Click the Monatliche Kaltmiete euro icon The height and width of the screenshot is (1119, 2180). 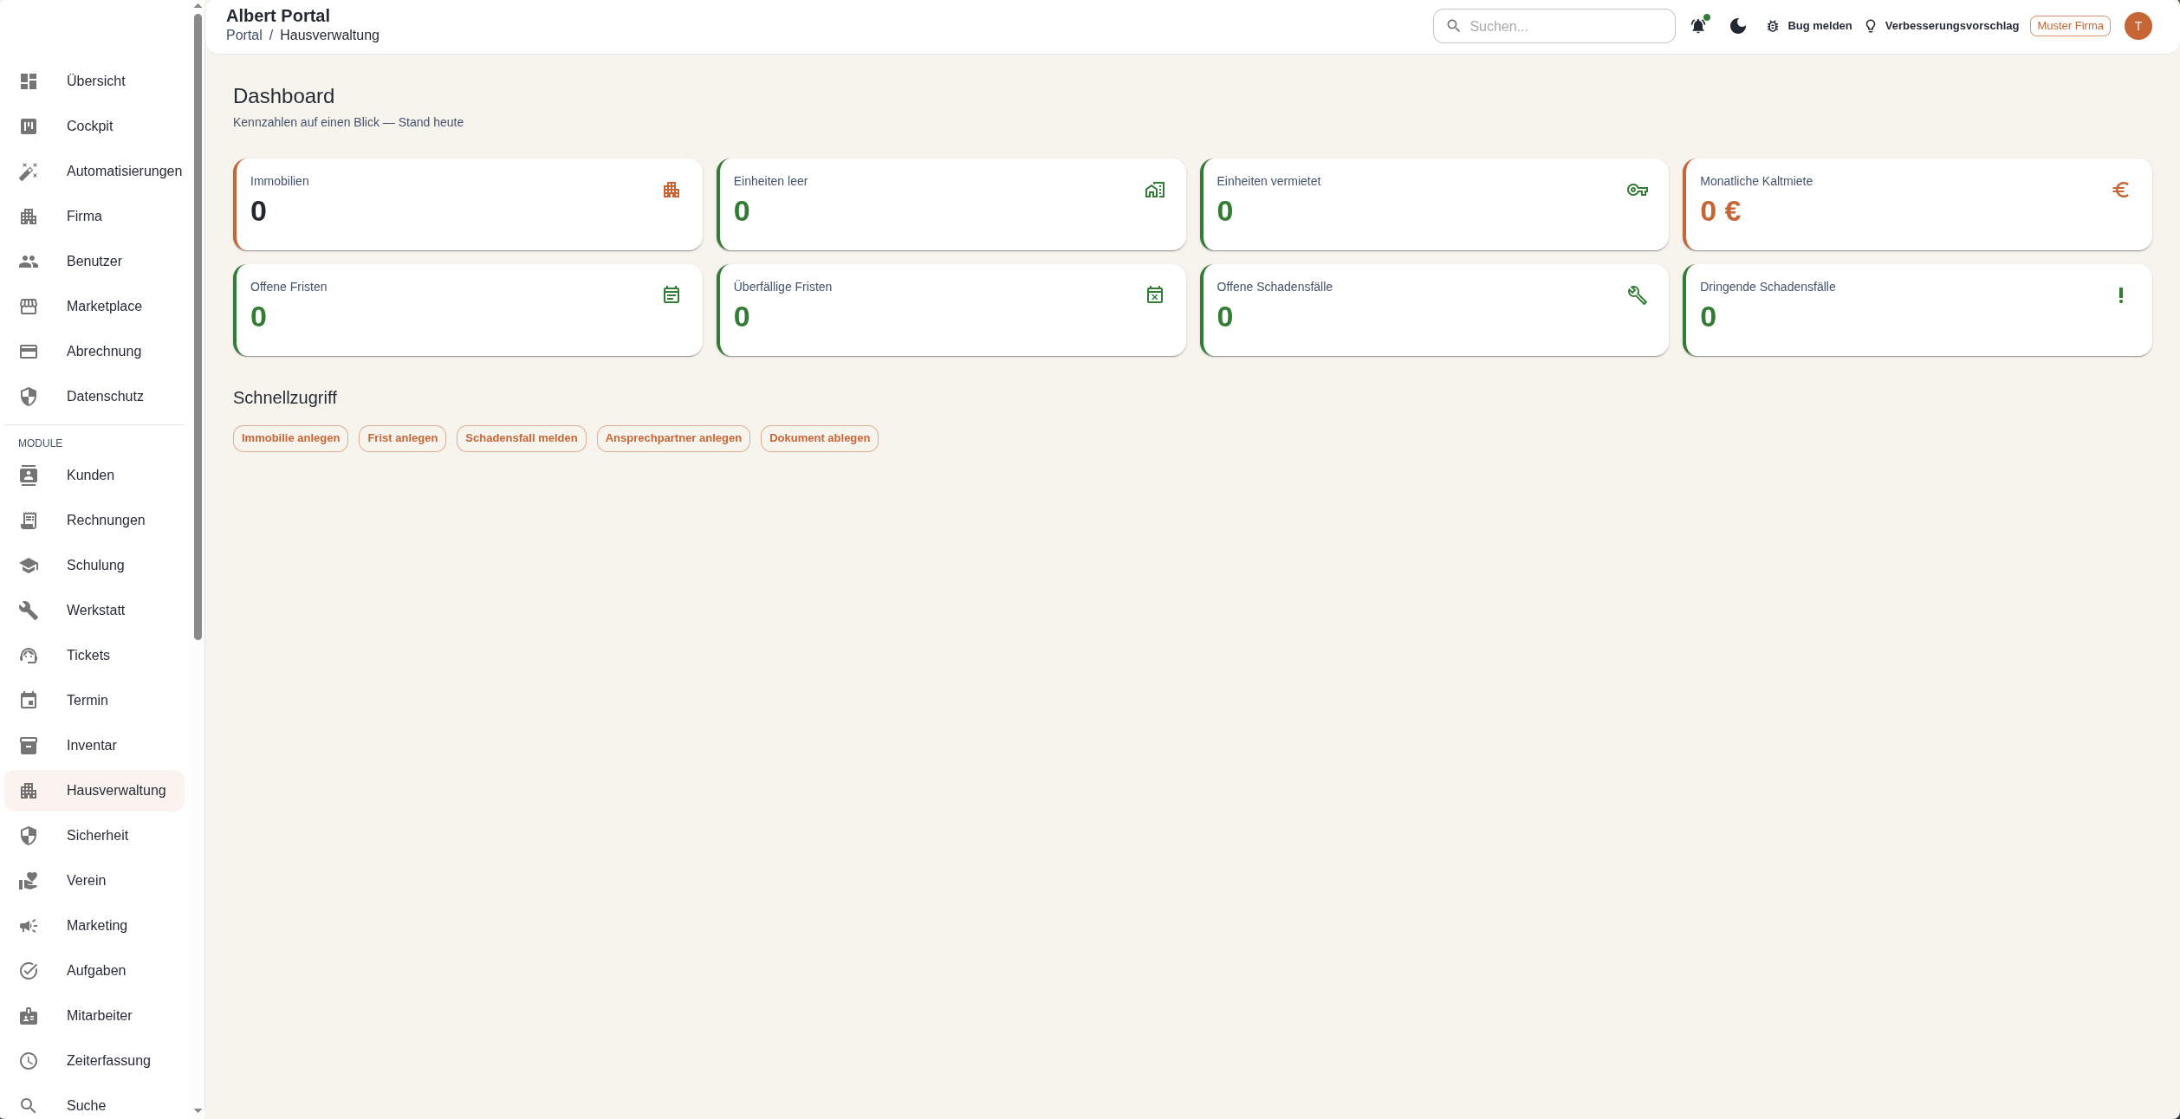[x=2121, y=190]
